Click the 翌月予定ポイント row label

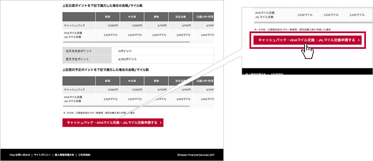pyautogui.click(x=78, y=59)
